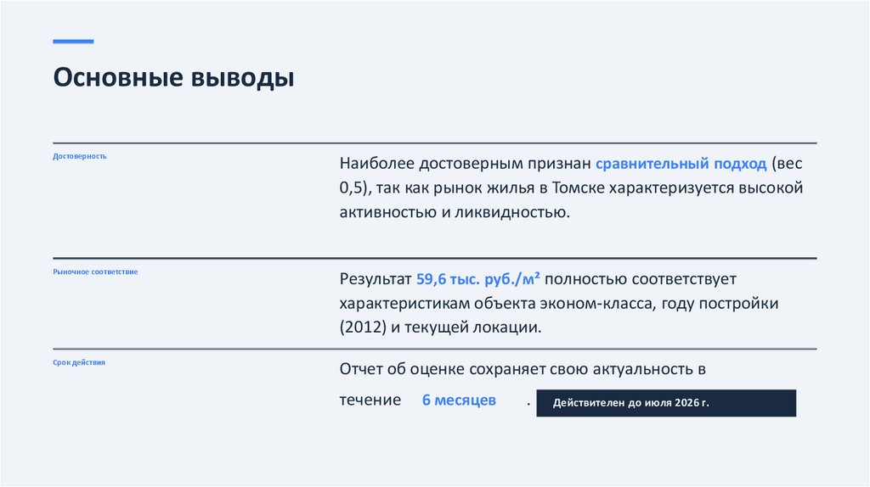The image size is (870, 487).
Task: Click the blue "сравнительный подход" text
Action: pos(681,163)
